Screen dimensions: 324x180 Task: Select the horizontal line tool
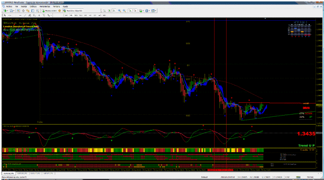(20, 16)
